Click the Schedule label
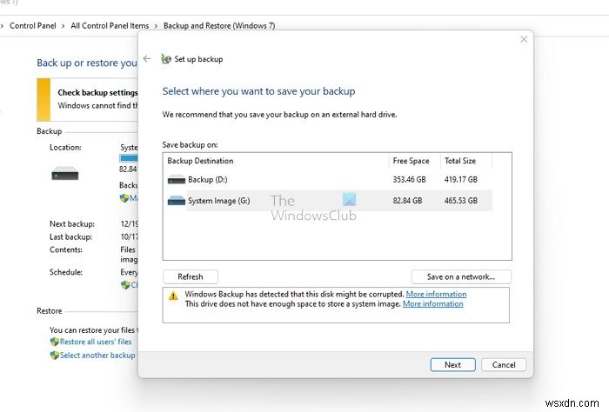Image resolution: width=609 pixels, height=412 pixels. (x=66, y=272)
